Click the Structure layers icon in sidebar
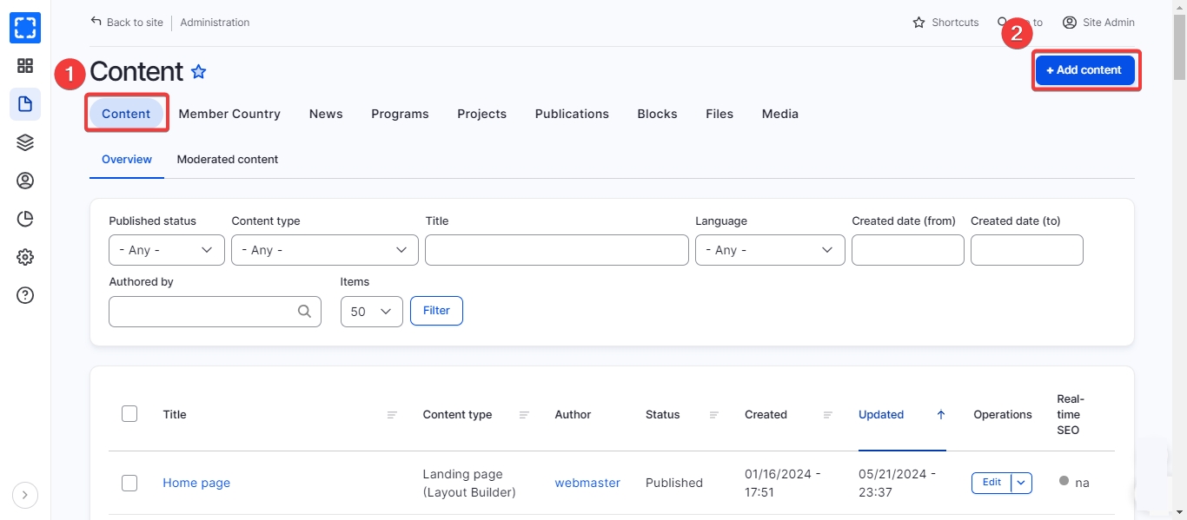This screenshot has height=520, width=1187. coord(25,142)
